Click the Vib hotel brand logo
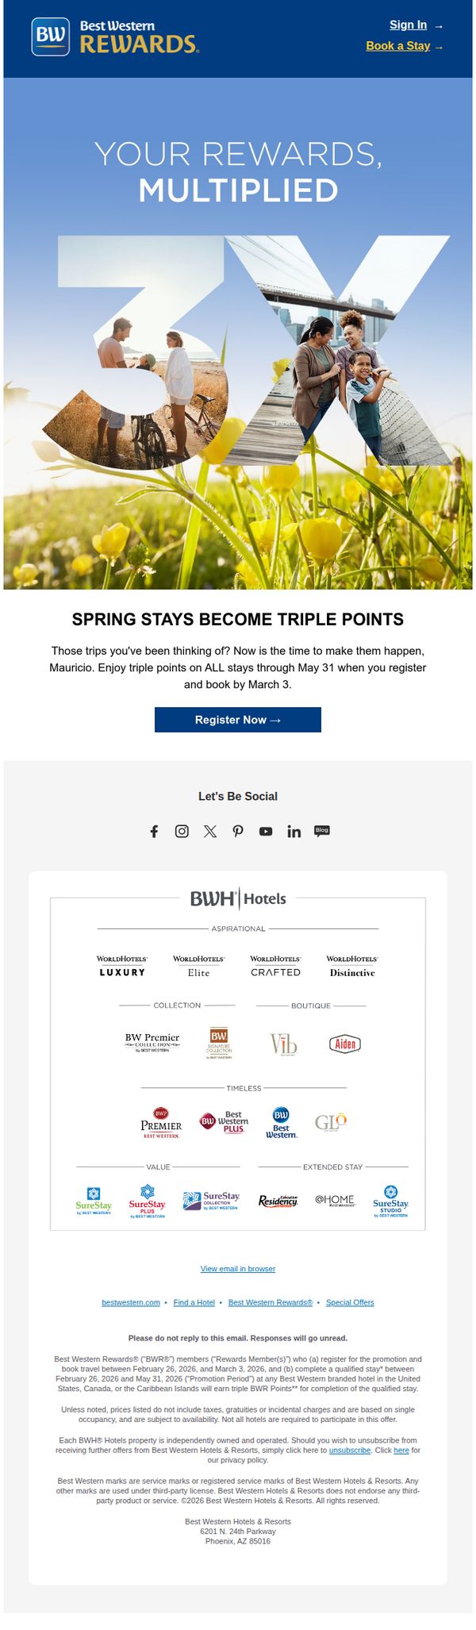 pyautogui.click(x=283, y=1044)
